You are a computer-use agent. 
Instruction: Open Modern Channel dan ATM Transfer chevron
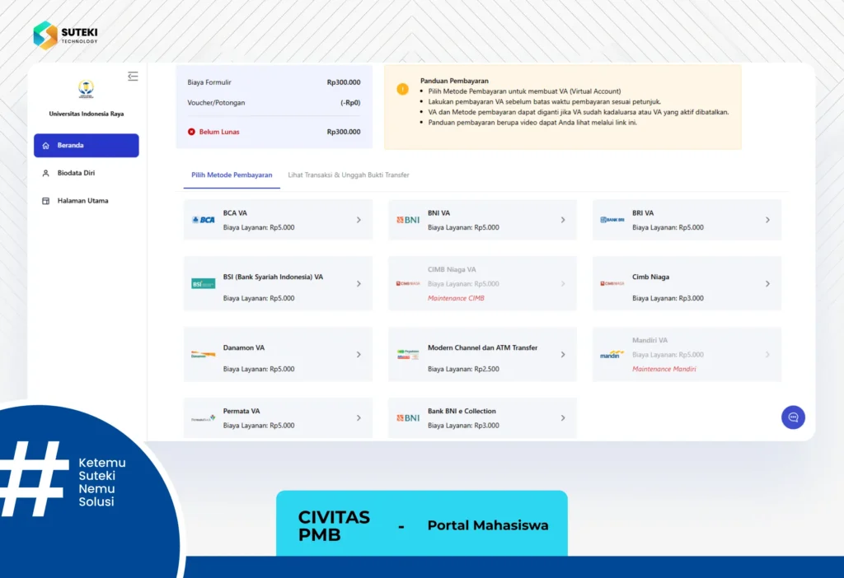(x=563, y=354)
